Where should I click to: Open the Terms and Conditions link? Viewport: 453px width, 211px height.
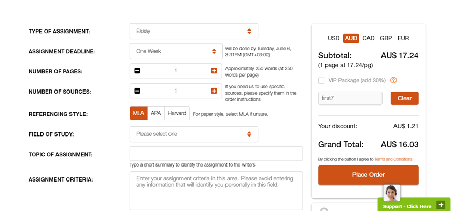pyautogui.click(x=393, y=159)
